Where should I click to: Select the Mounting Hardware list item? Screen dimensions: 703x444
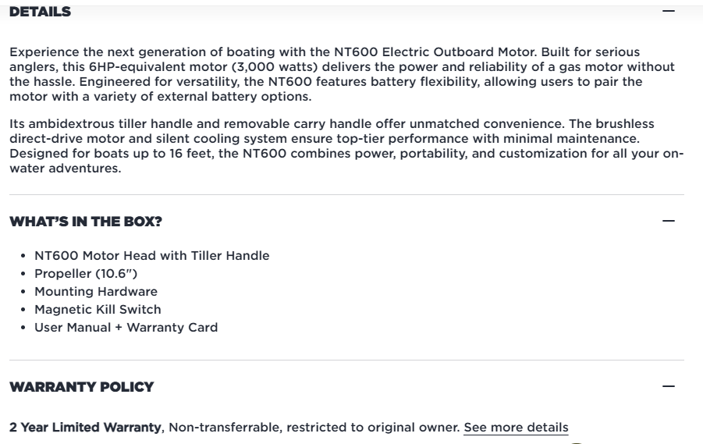pos(96,292)
